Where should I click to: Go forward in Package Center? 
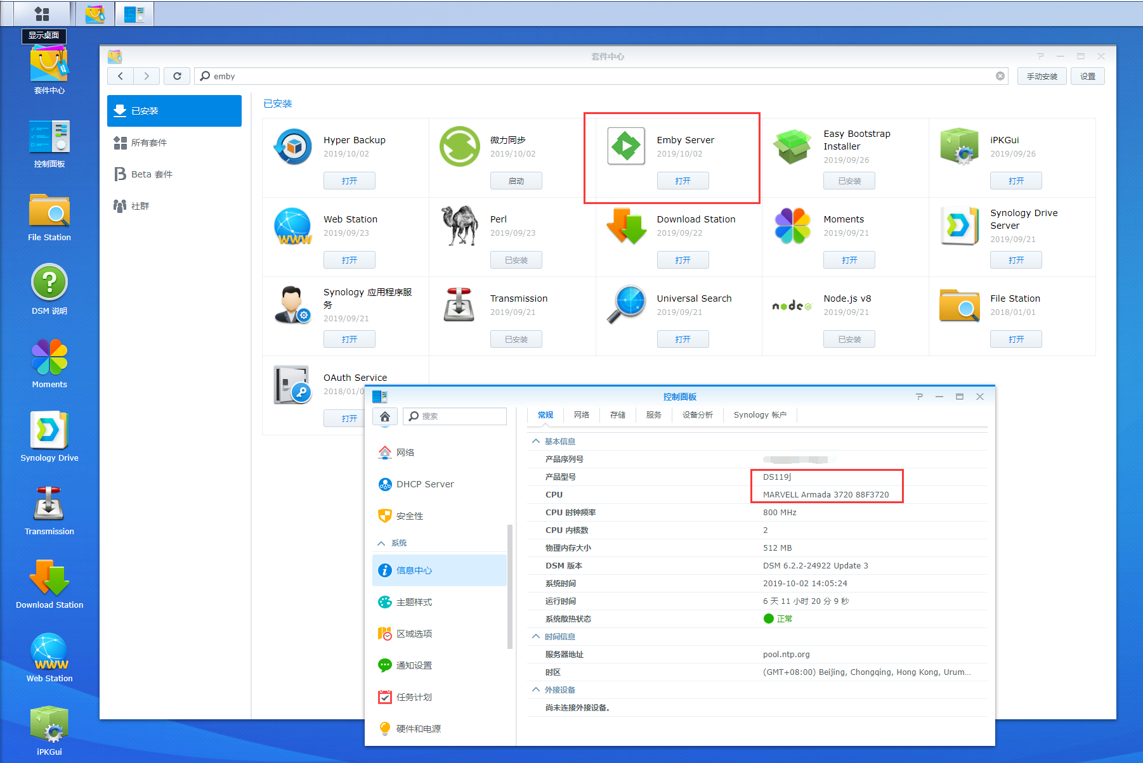[x=147, y=76]
